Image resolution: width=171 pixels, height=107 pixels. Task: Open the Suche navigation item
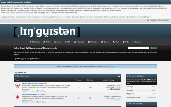59,42
